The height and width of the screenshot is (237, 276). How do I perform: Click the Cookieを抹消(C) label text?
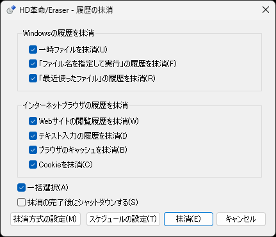[65, 165]
